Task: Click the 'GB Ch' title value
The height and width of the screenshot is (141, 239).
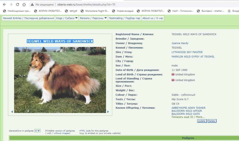Action: (x=175, y=104)
